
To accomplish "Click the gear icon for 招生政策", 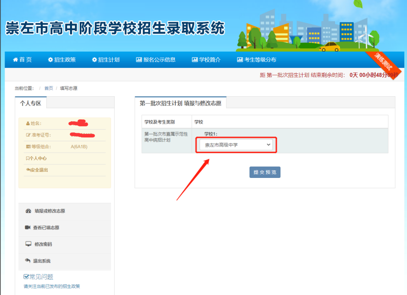I will 50,59.
